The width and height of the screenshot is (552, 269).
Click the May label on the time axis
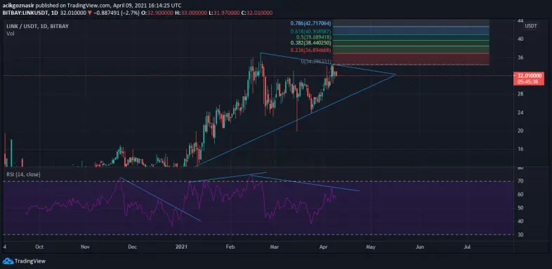[370, 247]
